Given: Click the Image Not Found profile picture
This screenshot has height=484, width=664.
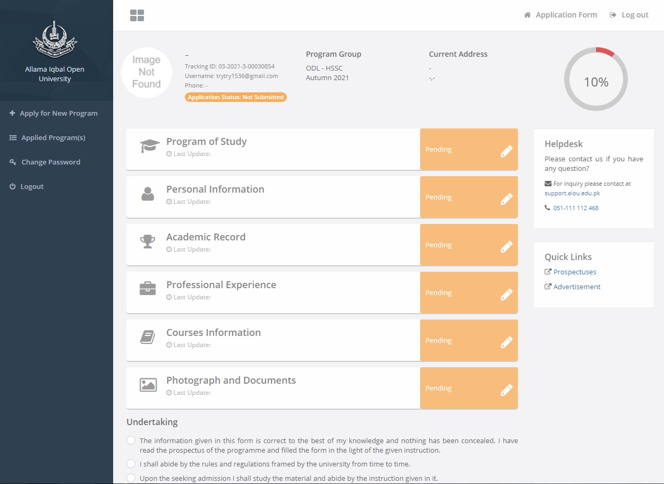Looking at the screenshot, I should point(147,73).
